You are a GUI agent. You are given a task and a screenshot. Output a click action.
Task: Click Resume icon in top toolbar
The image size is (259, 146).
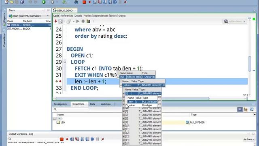(x=115, y=2)
